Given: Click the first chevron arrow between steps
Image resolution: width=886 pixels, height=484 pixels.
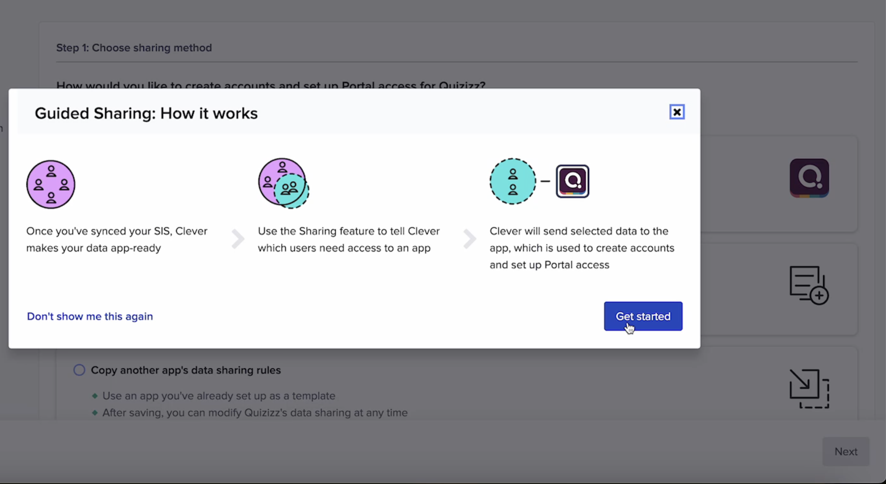Looking at the screenshot, I should point(238,239).
